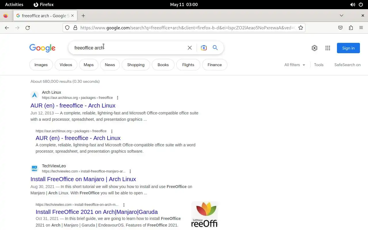This screenshot has width=368, height=230.
Task: Switch to Books results
Action: (x=163, y=65)
